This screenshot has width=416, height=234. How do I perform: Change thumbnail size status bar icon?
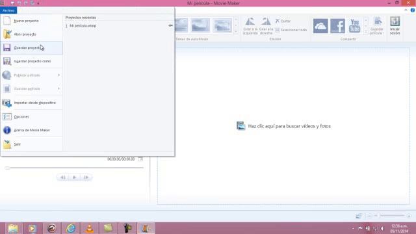pyautogui.click(x=359, y=216)
